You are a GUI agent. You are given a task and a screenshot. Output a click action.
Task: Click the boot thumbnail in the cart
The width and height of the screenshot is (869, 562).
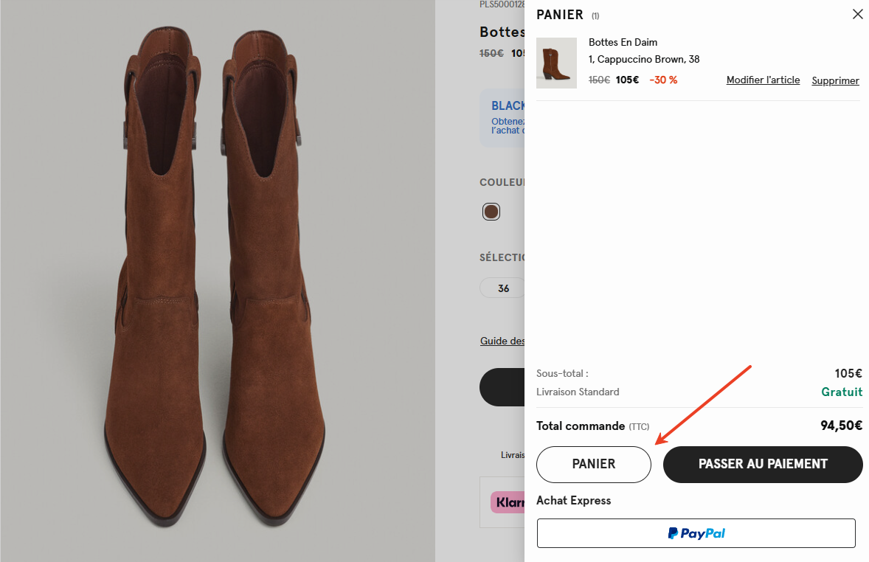pos(556,63)
